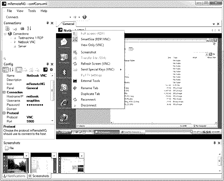Collapse the Connection section in Config

[4, 92]
